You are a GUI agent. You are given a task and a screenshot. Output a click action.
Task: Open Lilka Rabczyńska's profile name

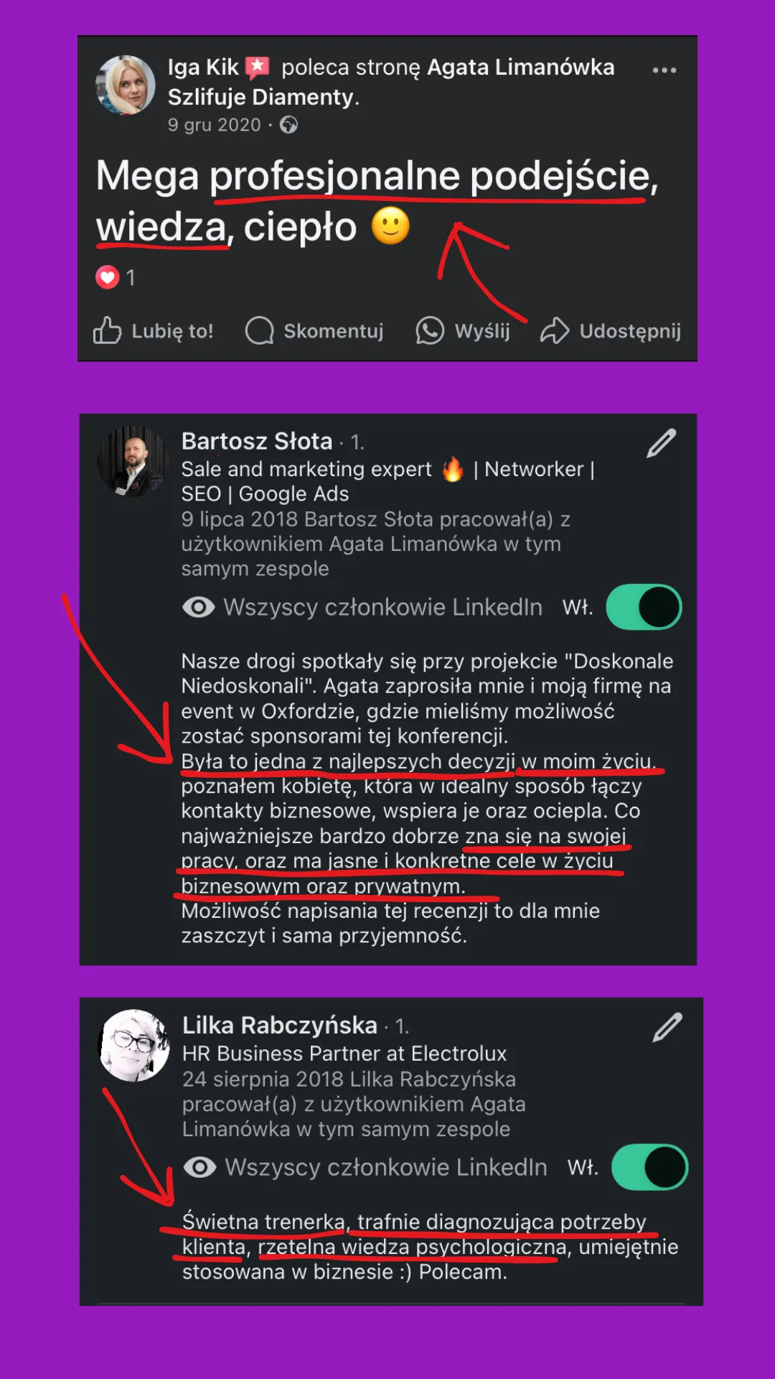pos(280,1025)
